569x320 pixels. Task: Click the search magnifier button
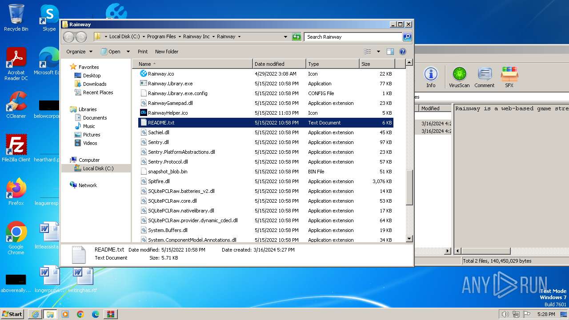pyautogui.click(x=407, y=37)
